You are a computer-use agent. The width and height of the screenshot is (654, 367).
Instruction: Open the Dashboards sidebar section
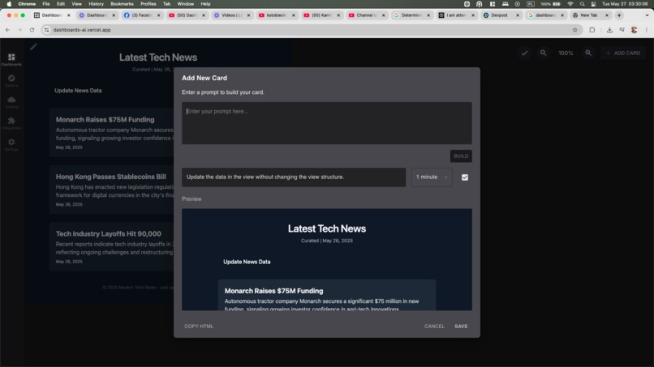tap(11, 60)
